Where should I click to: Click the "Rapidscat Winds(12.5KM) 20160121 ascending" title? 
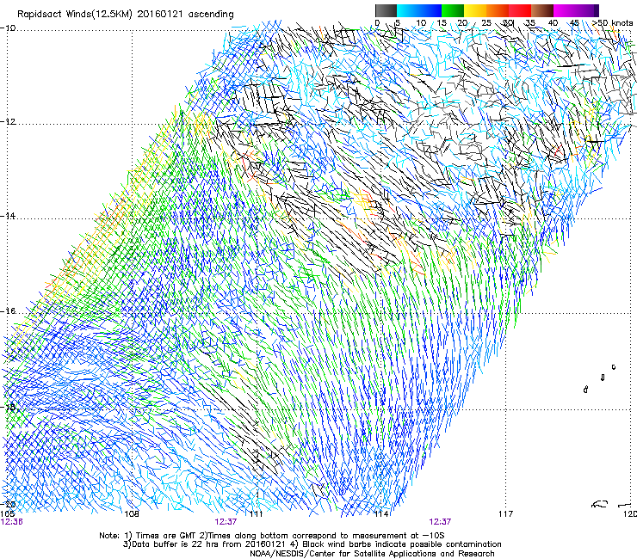[x=126, y=15]
